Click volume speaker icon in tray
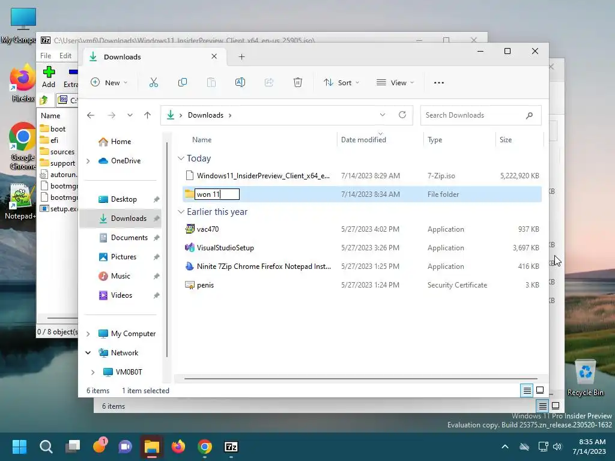The height and width of the screenshot is (461, 615). pyautogui.click(x=557, y=447)
